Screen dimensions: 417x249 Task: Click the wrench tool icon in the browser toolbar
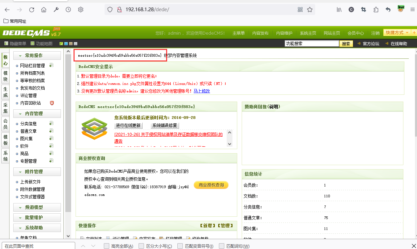tap(56, 10)
